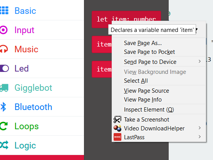The height and width of the screenshot is (160, 213).
Task: Click the Video DownloadHelper balls icon
Action: click(117, 128)
